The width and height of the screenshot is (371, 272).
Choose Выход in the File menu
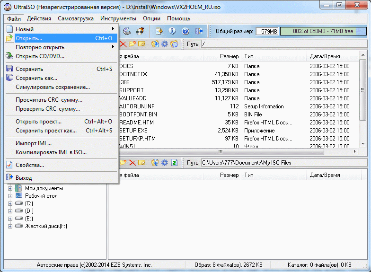tap(61, 178)
